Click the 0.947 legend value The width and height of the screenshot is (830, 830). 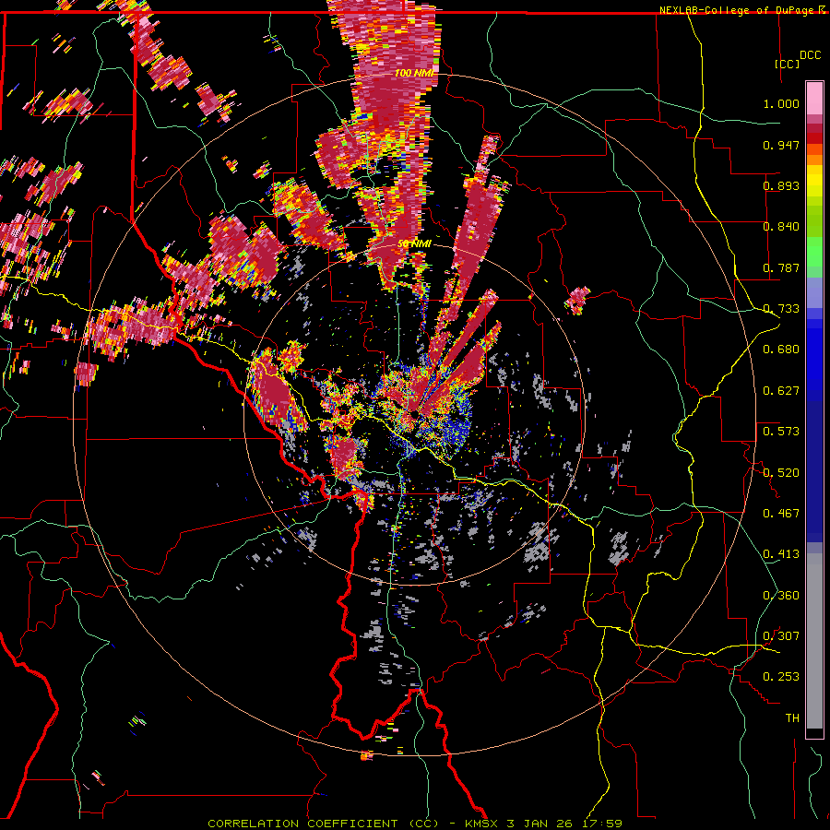(x=781, y=145)
